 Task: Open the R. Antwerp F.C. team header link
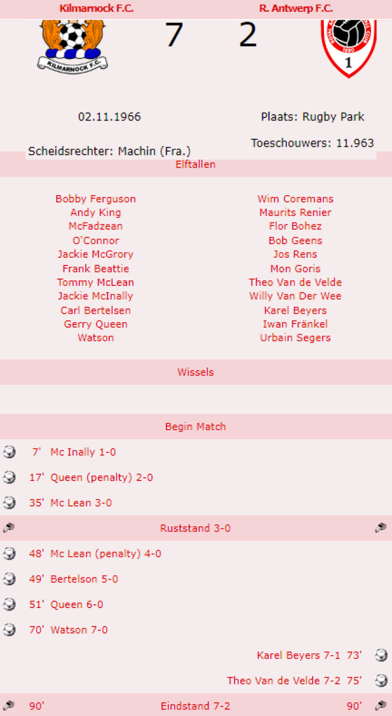point(296,8)
